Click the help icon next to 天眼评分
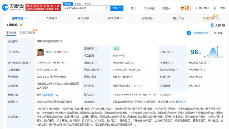 click(172, 52)
